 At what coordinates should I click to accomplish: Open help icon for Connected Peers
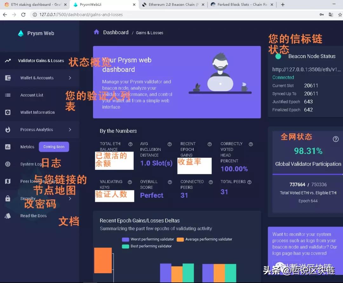pyautogui.click(x=211, y=182)
